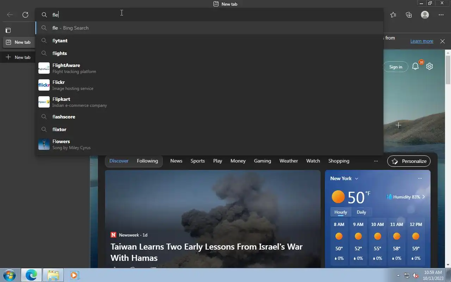Reload the page with refresh icon
Viewport: 451px width, 282px height.
[x=25, y=15]
